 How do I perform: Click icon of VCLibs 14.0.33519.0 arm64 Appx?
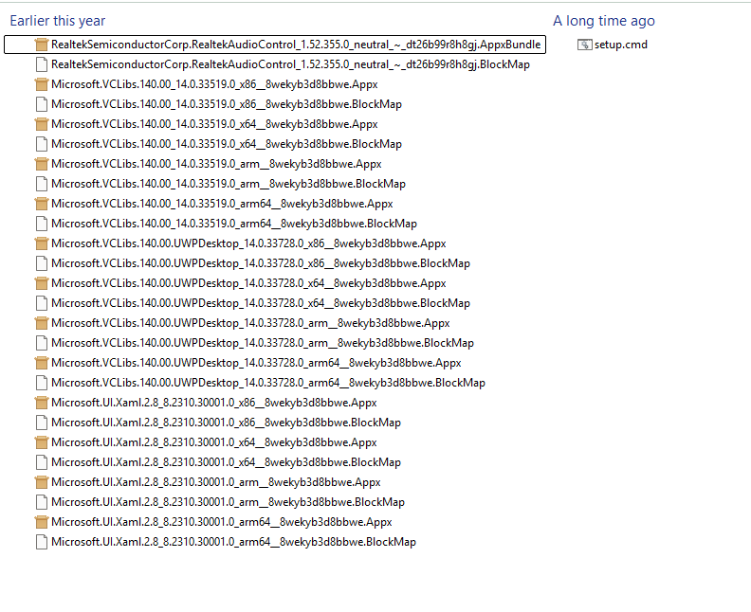[42, 204]
